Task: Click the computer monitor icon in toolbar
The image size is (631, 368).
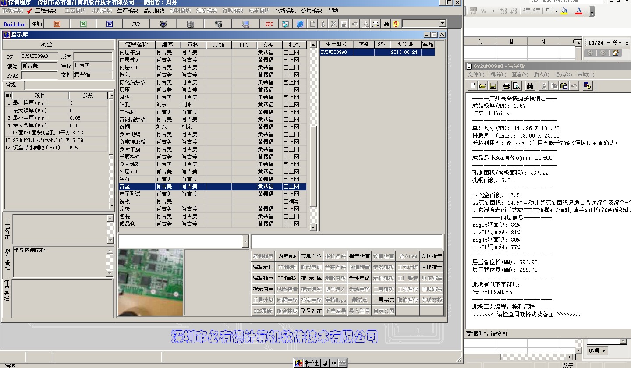Action: 245,24
